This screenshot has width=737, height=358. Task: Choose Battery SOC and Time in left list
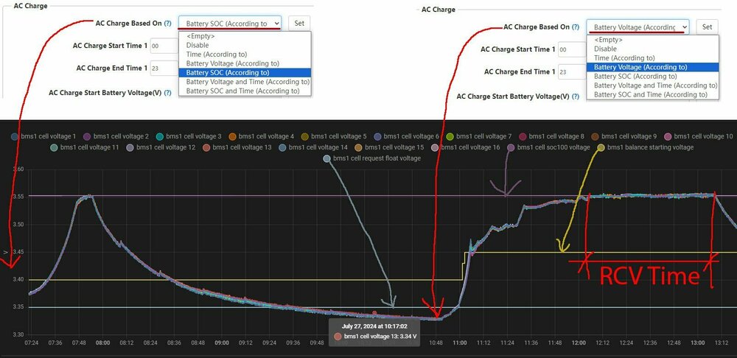click(x=242, y=91)
